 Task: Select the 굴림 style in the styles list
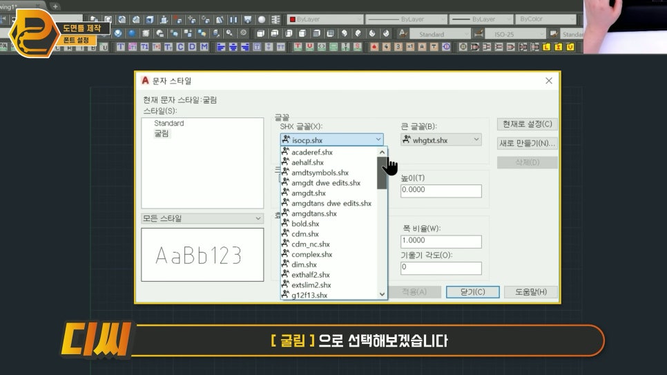(x=162, y=133)
